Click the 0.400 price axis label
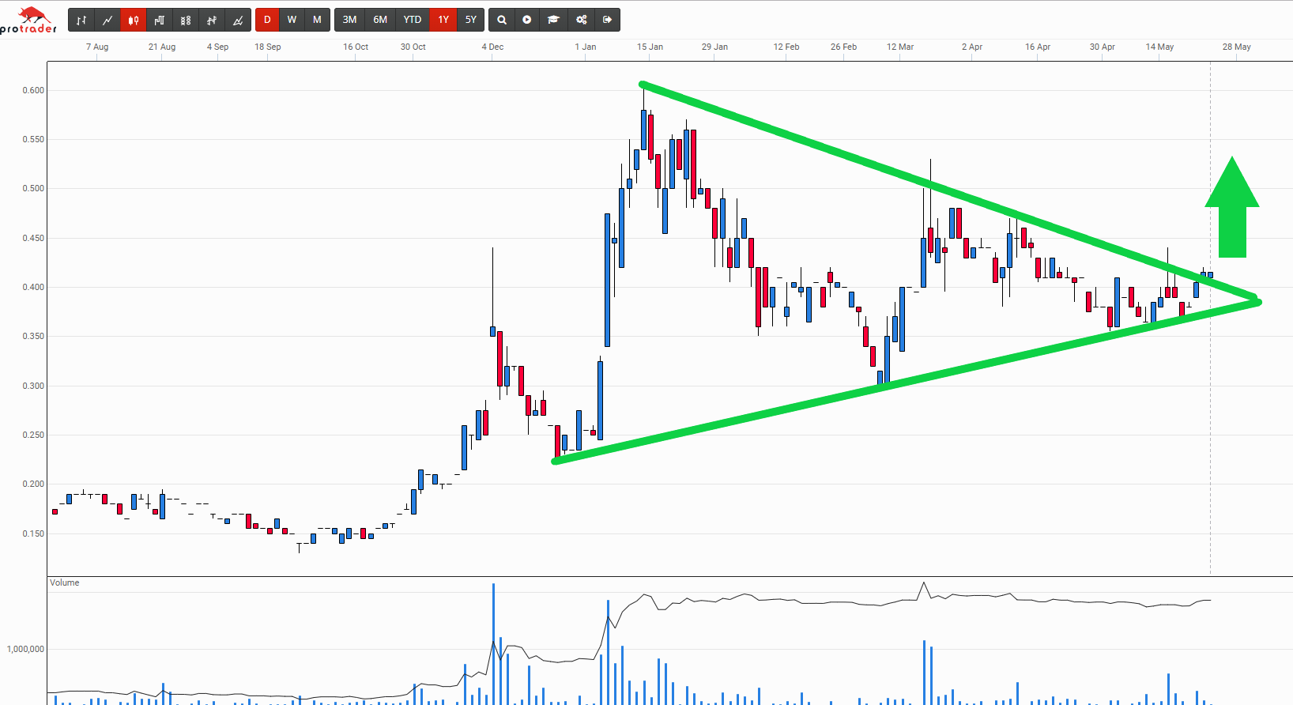Image resolution: width=1293 pixels, height=705 pixels. coord(33,287)
